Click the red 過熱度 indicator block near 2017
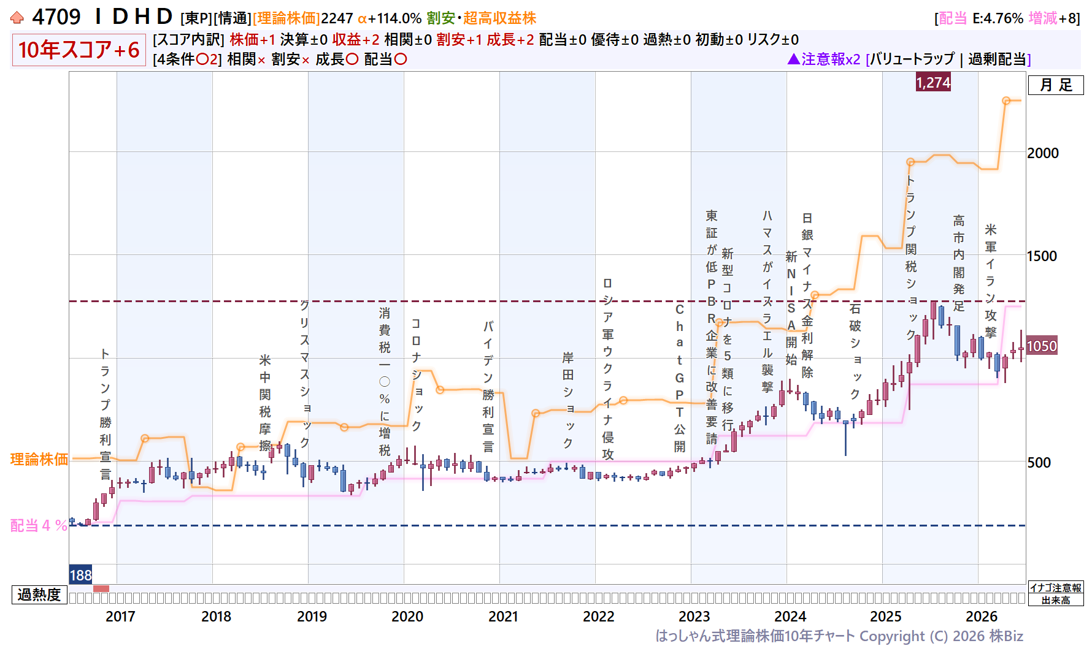The image size is (1092, 646). [x=101, y=588]
